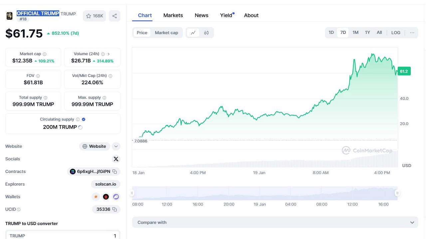Click the 168K watchlist count button
The width and height of the screenshot is (426, 239).
(95, 16)
